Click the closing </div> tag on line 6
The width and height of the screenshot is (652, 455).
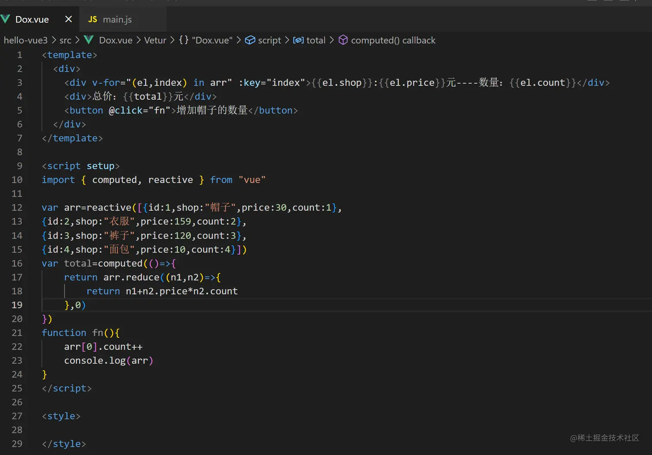point(69,124)
